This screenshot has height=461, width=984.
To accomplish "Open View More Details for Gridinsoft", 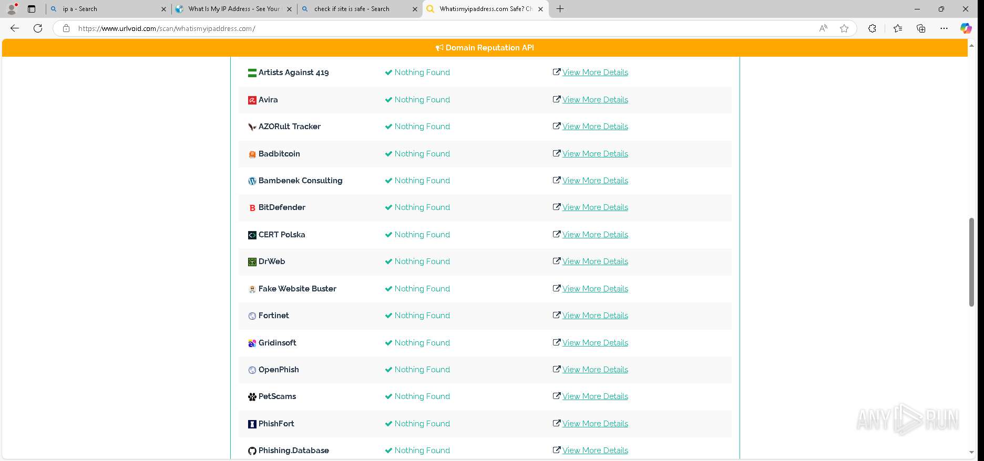I will pyautogui.click(x=595, y=343).
